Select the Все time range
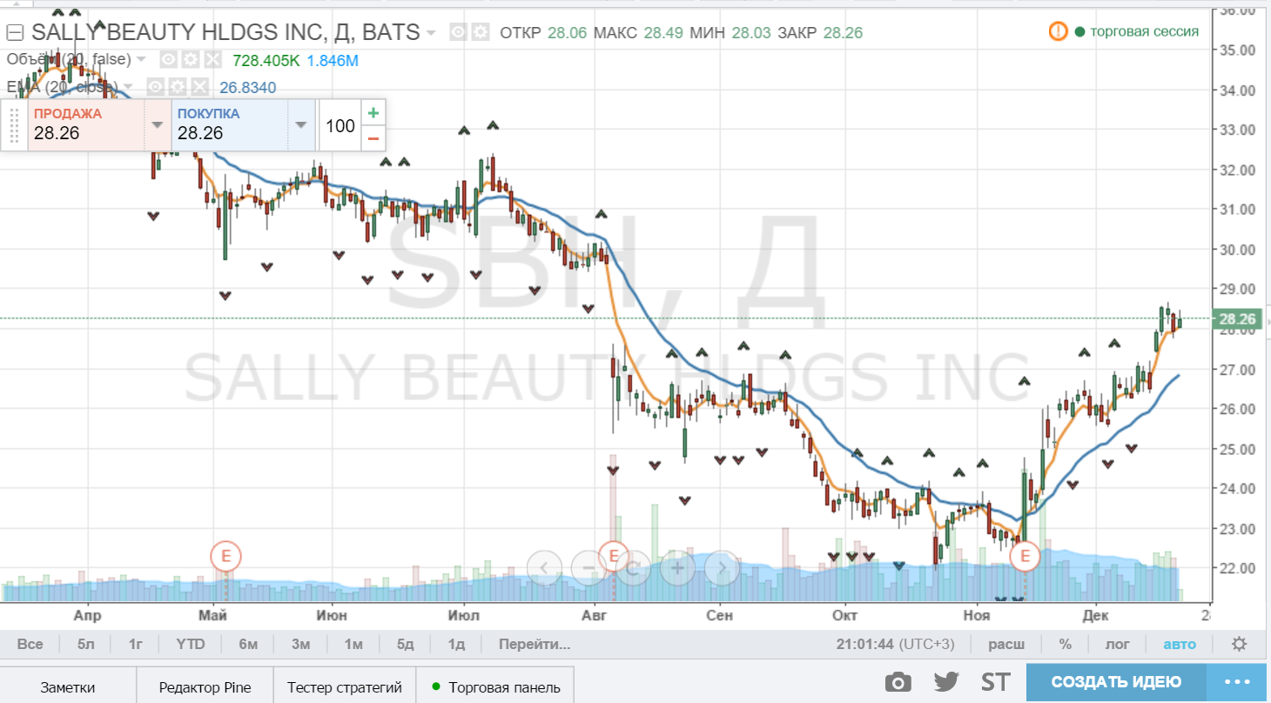Viewport: 1271px width, 703px height. pyautogui.click(x=30, y=645)
